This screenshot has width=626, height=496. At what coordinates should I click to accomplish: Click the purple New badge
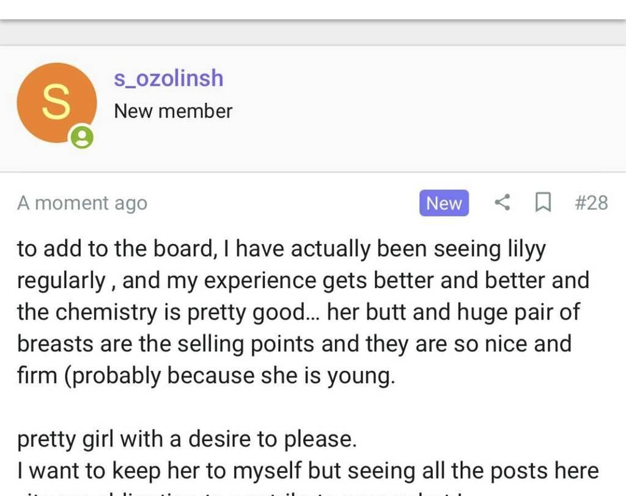coord(444,203)
